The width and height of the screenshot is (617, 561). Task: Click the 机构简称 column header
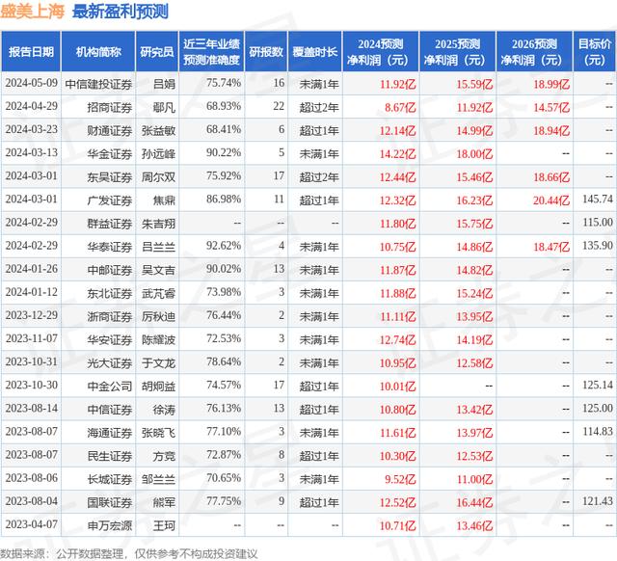click(x=98, y=51)
